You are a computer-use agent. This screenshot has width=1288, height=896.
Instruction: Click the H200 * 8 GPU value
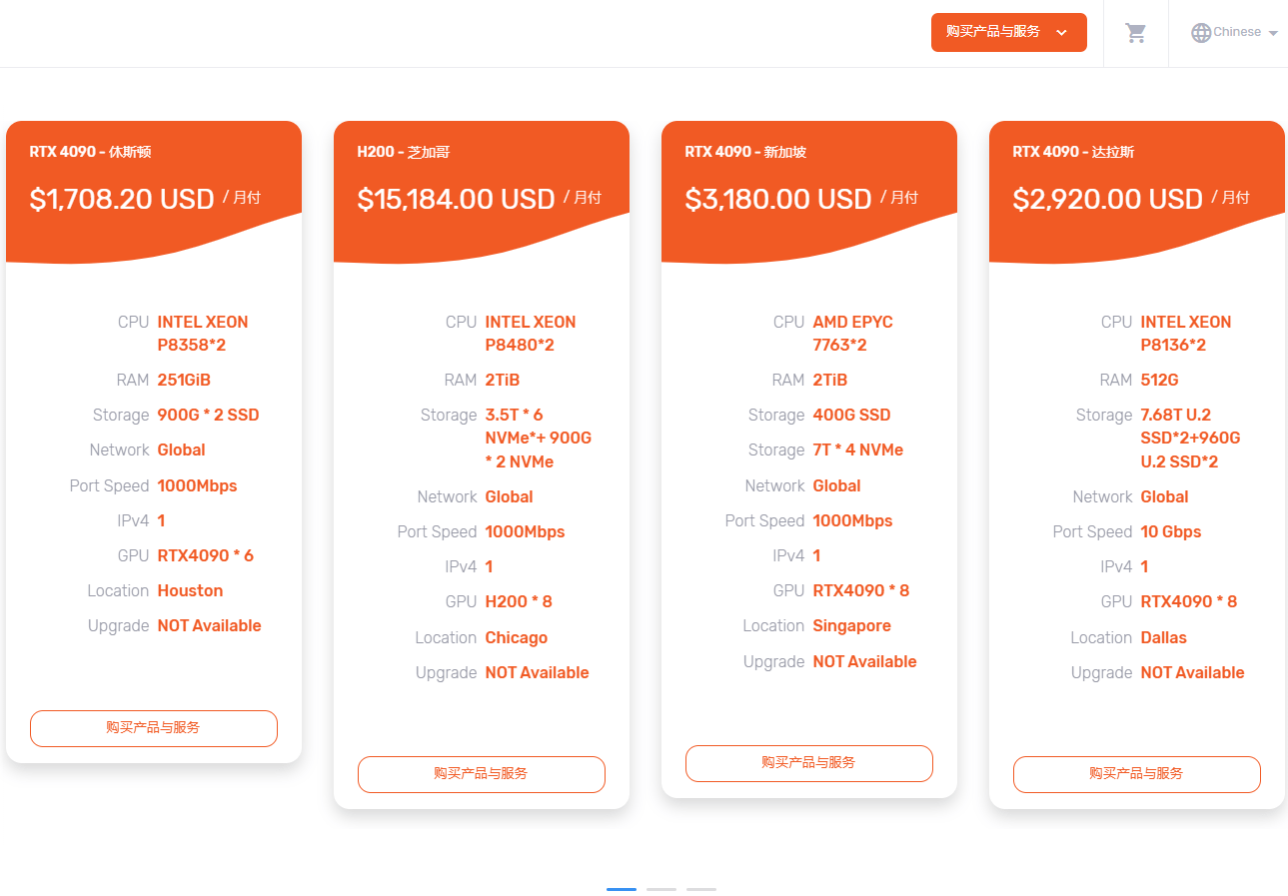coord(519,602)
